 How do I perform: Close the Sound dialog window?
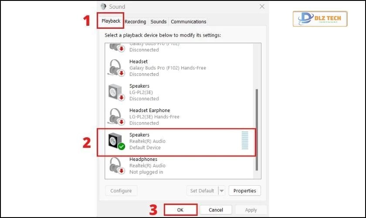point(262,7)
